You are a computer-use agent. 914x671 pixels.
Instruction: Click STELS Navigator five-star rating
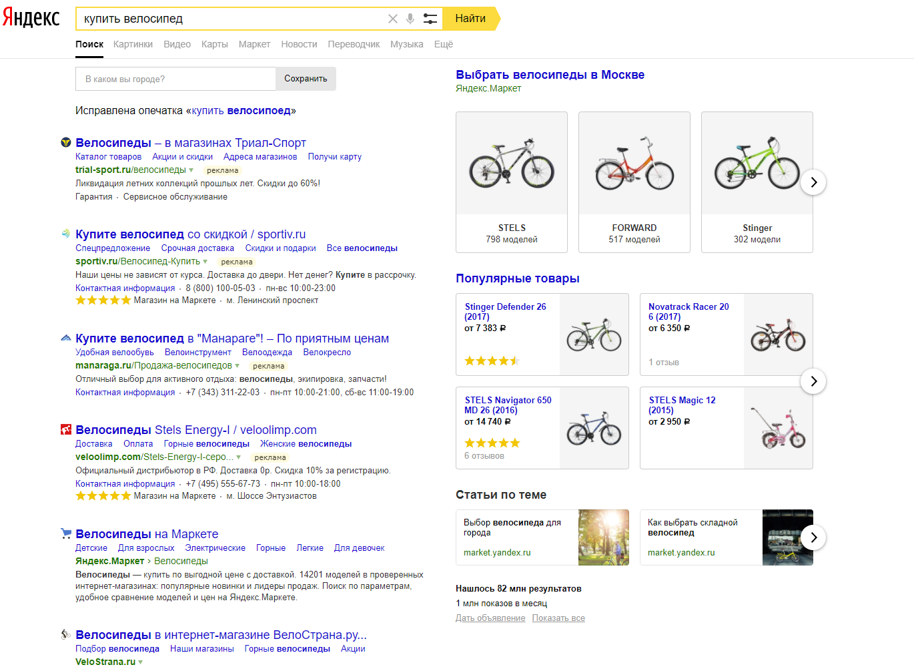[492, 443]
